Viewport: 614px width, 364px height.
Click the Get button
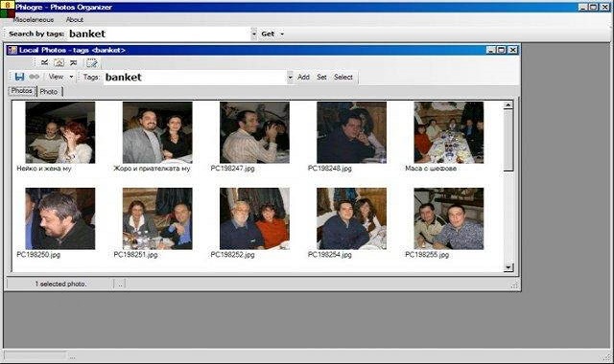(268, 34)
